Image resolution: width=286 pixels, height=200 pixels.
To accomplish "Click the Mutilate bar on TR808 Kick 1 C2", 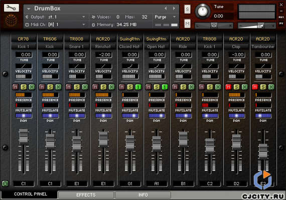I will point(210,105).
